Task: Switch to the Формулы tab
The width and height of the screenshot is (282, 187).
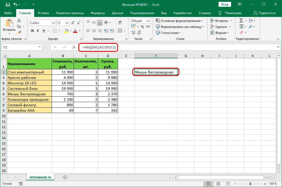Action: [x=98, y=13]
